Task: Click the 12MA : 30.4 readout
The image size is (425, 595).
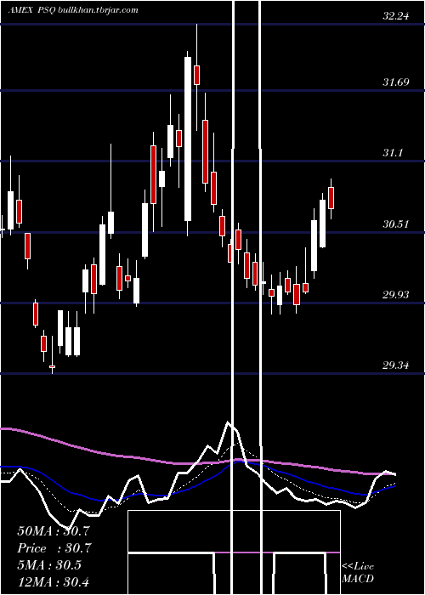Action: (53, 581)
